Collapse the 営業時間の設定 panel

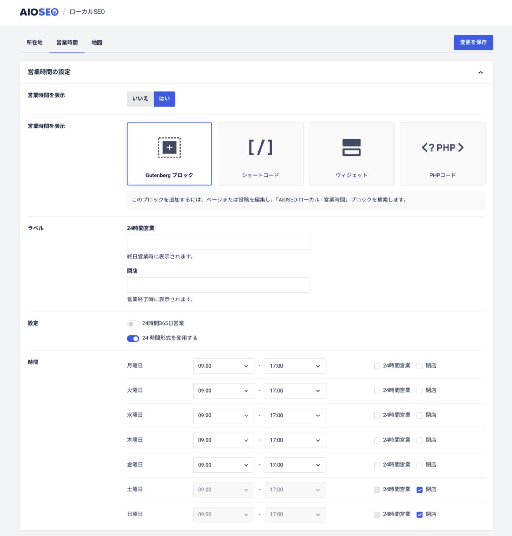[481, 72]
